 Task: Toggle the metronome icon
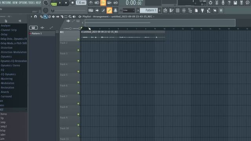tap(91, 3)
